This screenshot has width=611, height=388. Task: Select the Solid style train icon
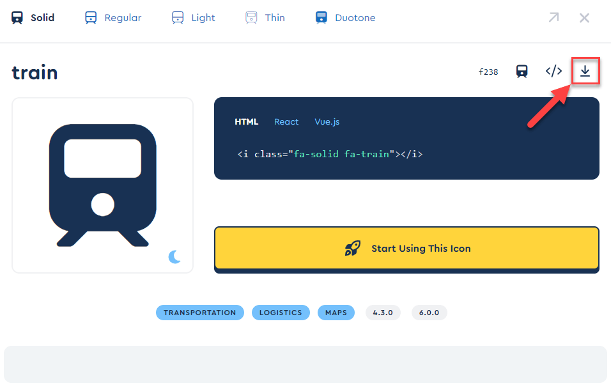tap(33, 17)
